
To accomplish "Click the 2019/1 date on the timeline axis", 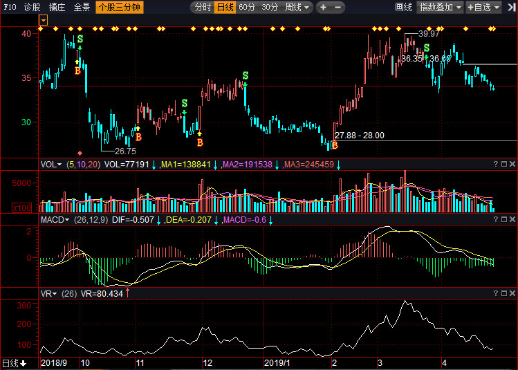I will [278, 362].
